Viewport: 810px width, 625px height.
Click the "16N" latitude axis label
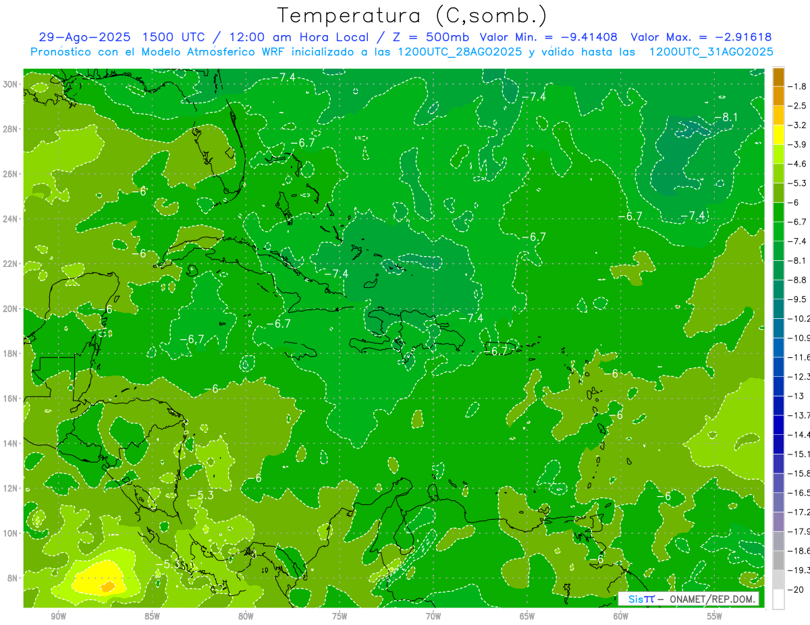10,398
